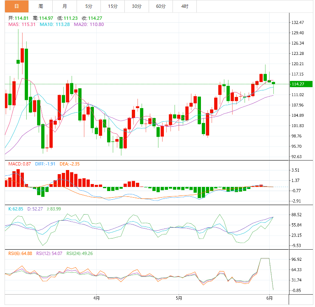Click the high price 高: 114.97
The height and width of the screenshot is (307, 315).
coord(43,18)
